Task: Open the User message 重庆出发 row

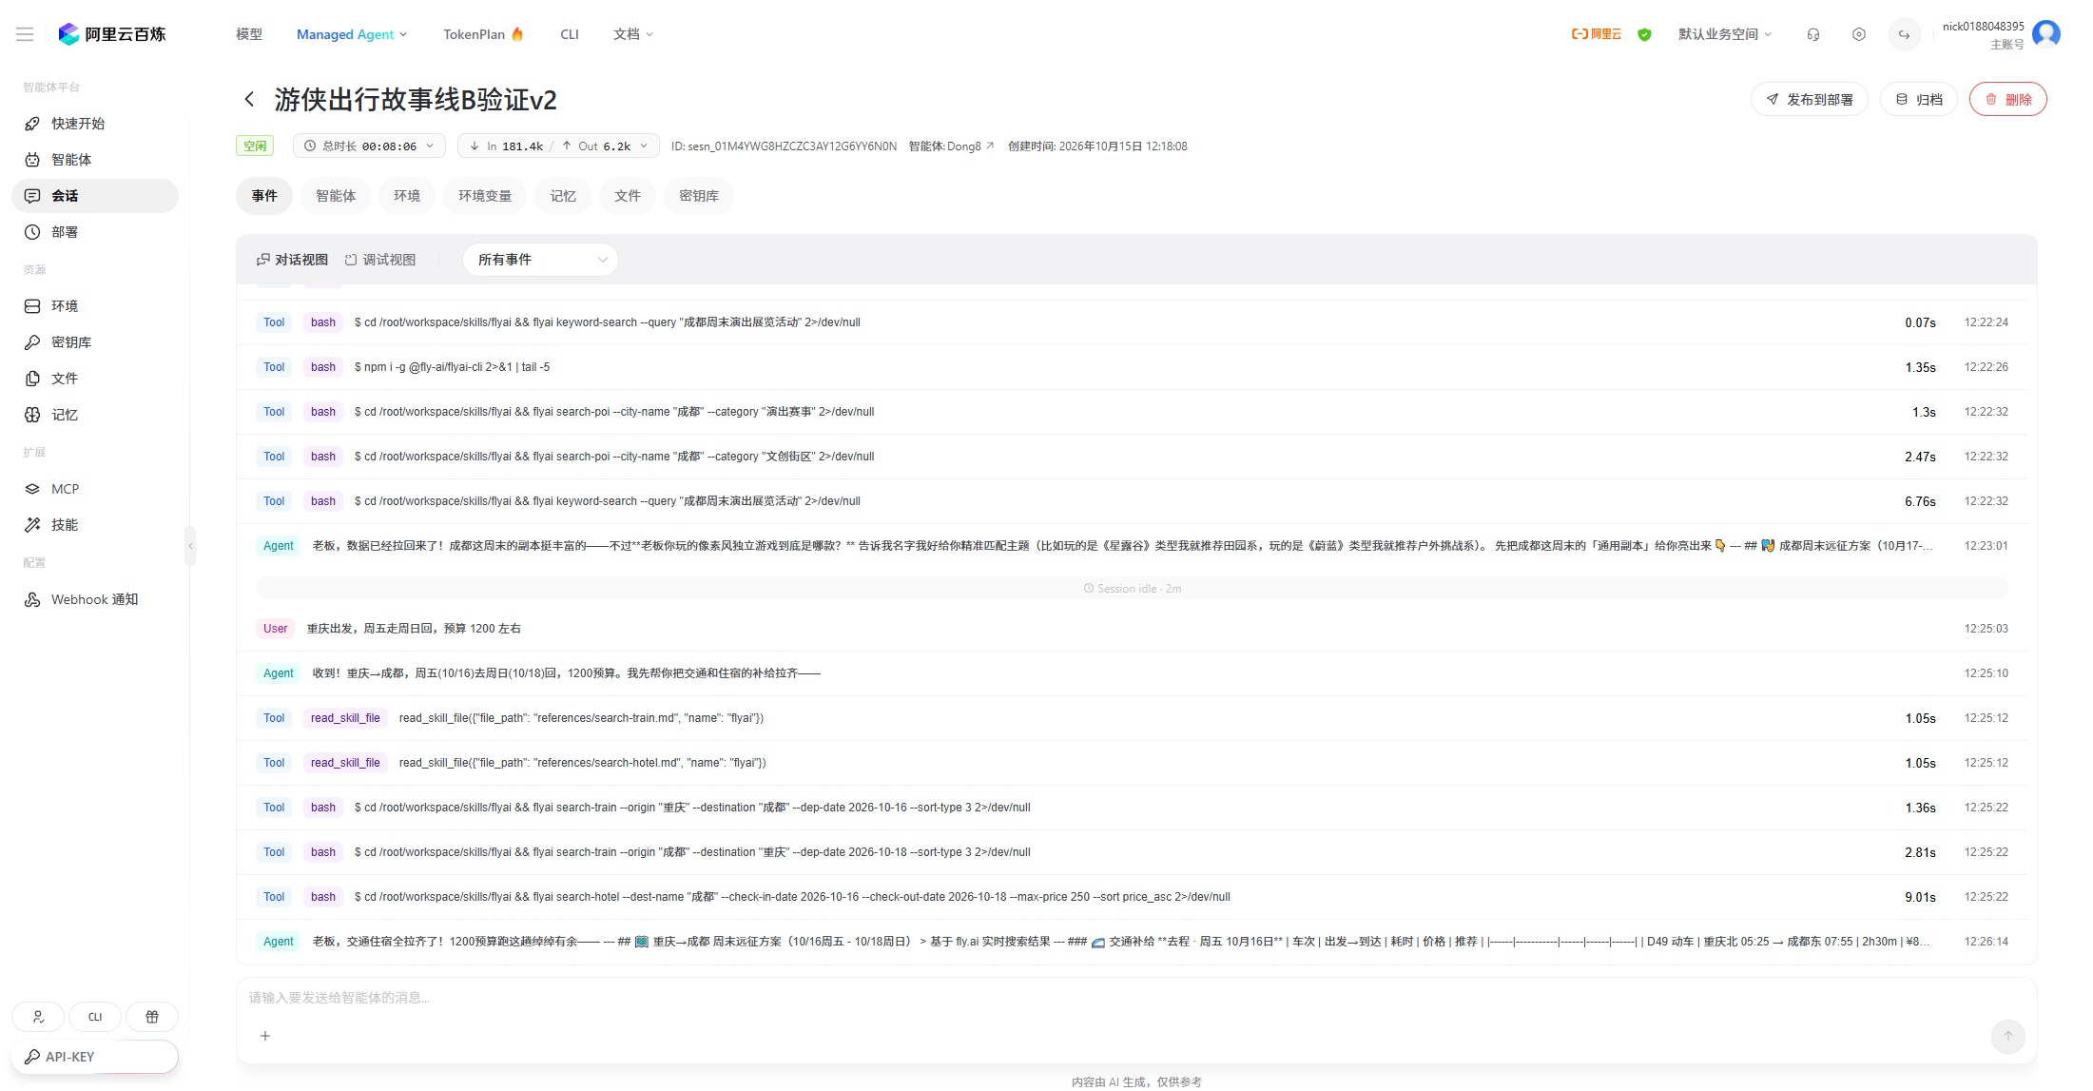Action: click(x=1132, y=629)
